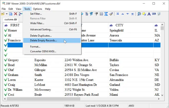Click the pinwheel-shaped toolbar icon

pyautogui.click(x=96, y=14)
